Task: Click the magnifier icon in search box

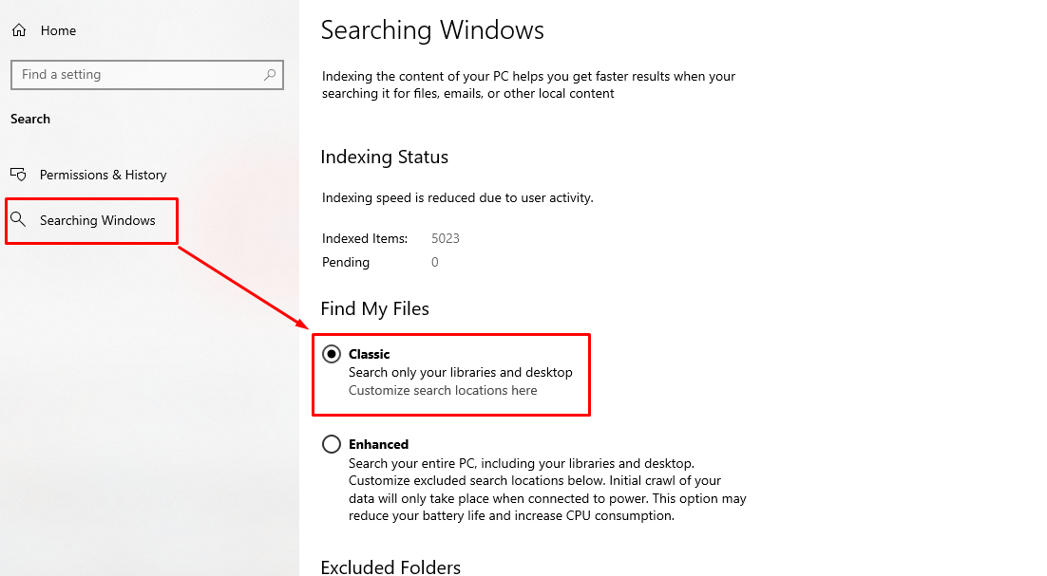Action: (x=271, y=75)
